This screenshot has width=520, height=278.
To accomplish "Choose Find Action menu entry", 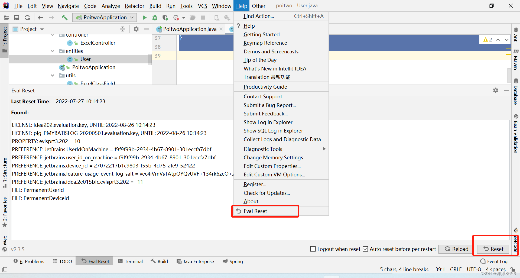I will click(x=281, y=16).
